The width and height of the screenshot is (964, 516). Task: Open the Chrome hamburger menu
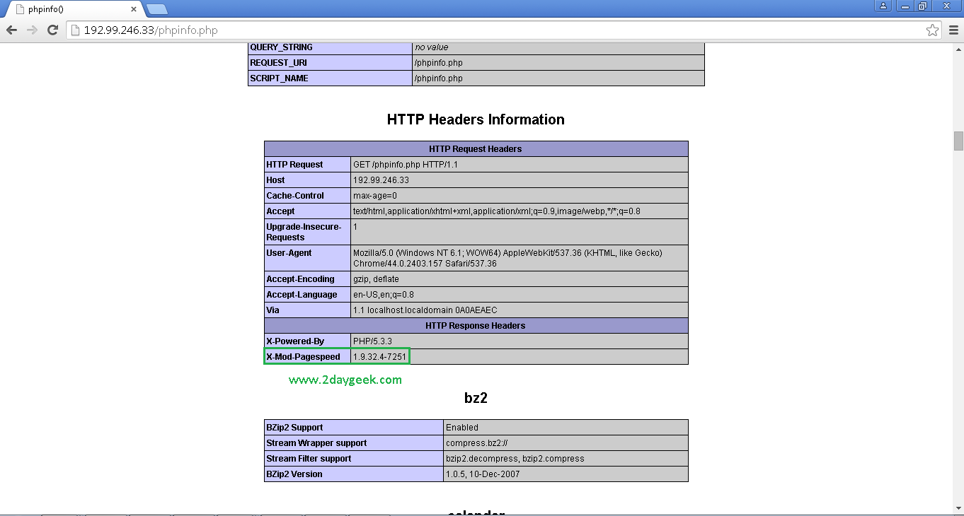pos(953,30)
